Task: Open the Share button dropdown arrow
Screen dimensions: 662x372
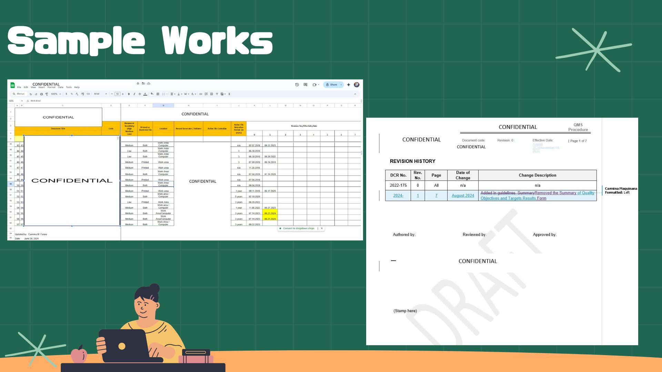Action: click(341, 85)
